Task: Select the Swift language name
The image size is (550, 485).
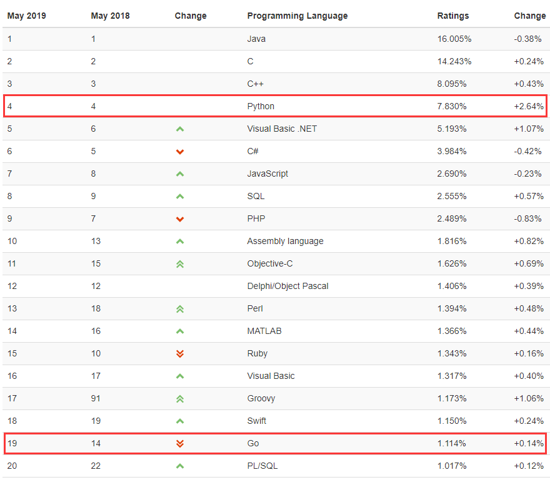Action: [x=256, y=421]
